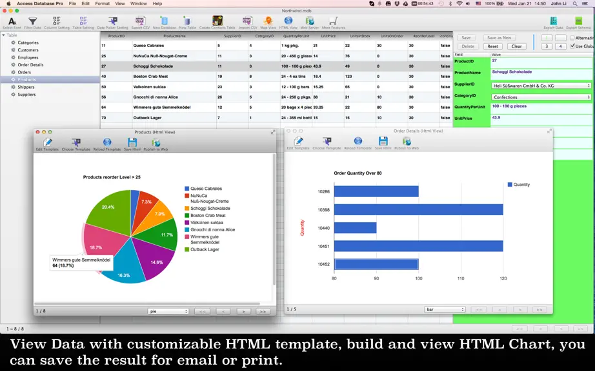Launch the Web Server tool

click(x=310, y=21)
